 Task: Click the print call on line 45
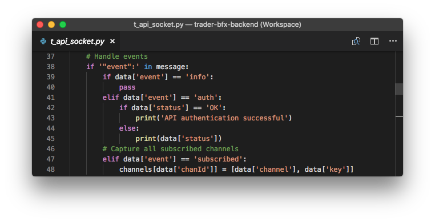point(179,139)
